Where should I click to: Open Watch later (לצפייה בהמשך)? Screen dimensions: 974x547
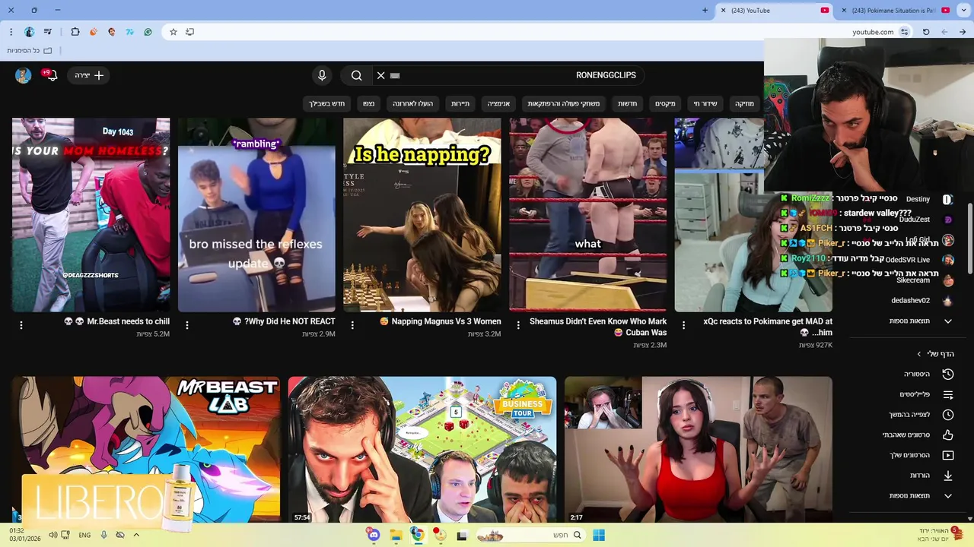tap(921, 415)
